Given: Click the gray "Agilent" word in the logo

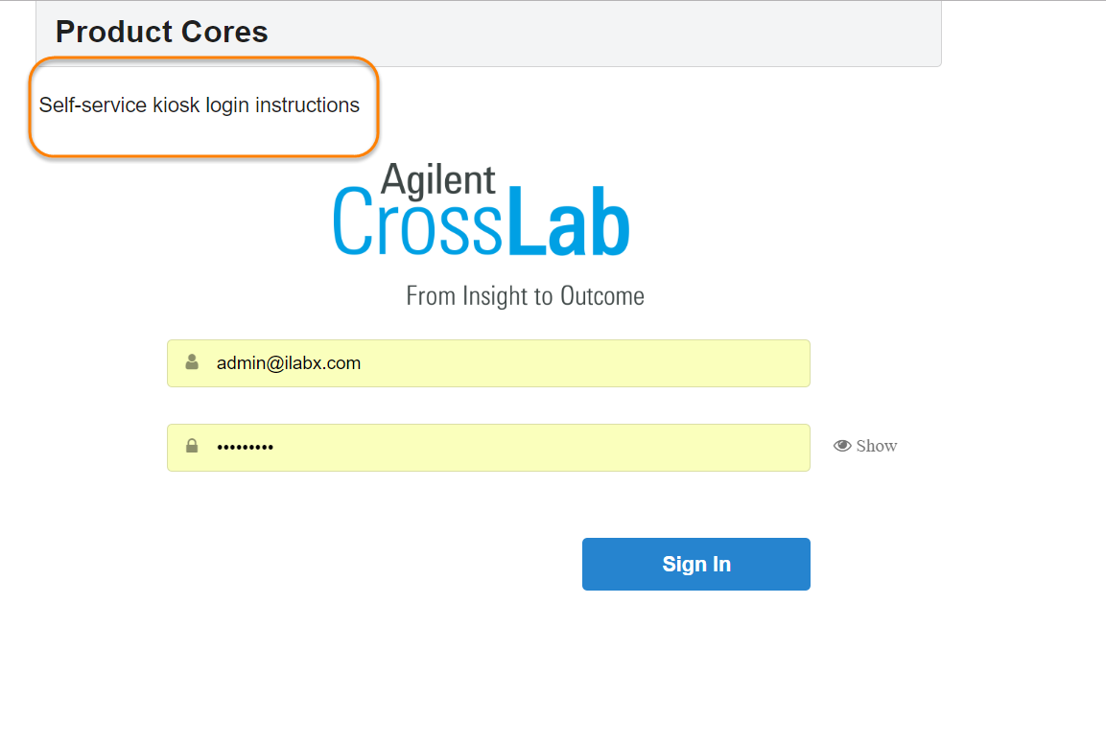Looking at the screenshot, I should [438, 179].
